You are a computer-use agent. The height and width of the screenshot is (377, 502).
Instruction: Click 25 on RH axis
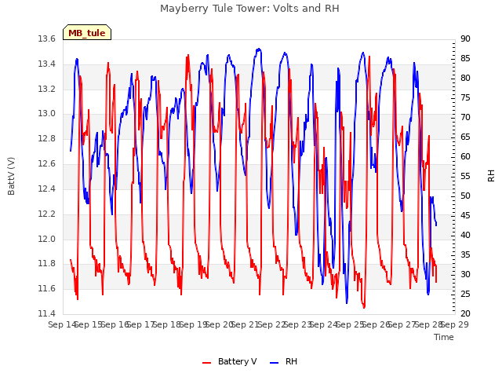coord(465,294)
